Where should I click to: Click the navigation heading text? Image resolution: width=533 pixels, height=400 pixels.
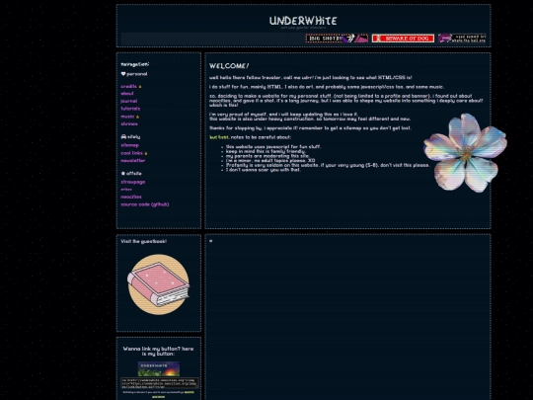pos(135,64)
